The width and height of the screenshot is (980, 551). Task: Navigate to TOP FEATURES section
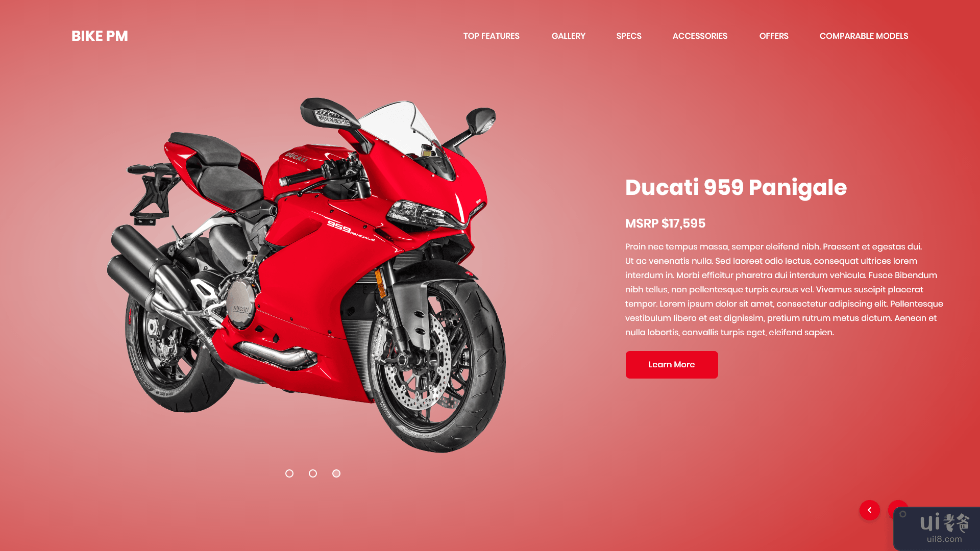coord(492,36)
